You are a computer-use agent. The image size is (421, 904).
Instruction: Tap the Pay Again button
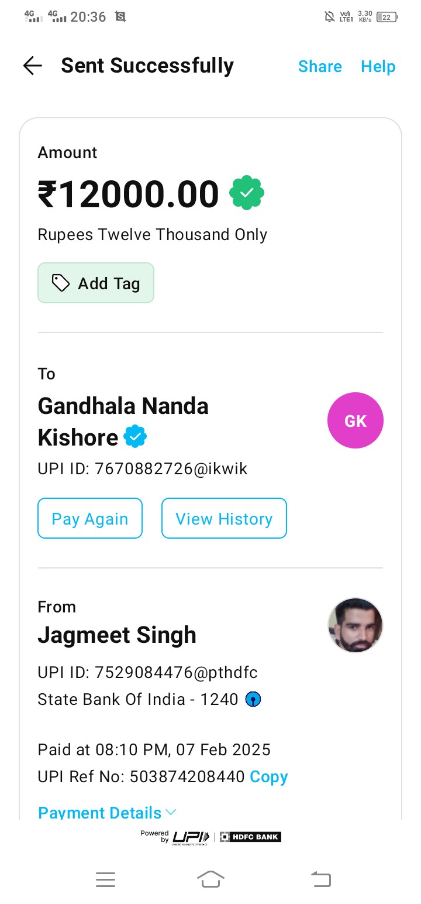90,518
